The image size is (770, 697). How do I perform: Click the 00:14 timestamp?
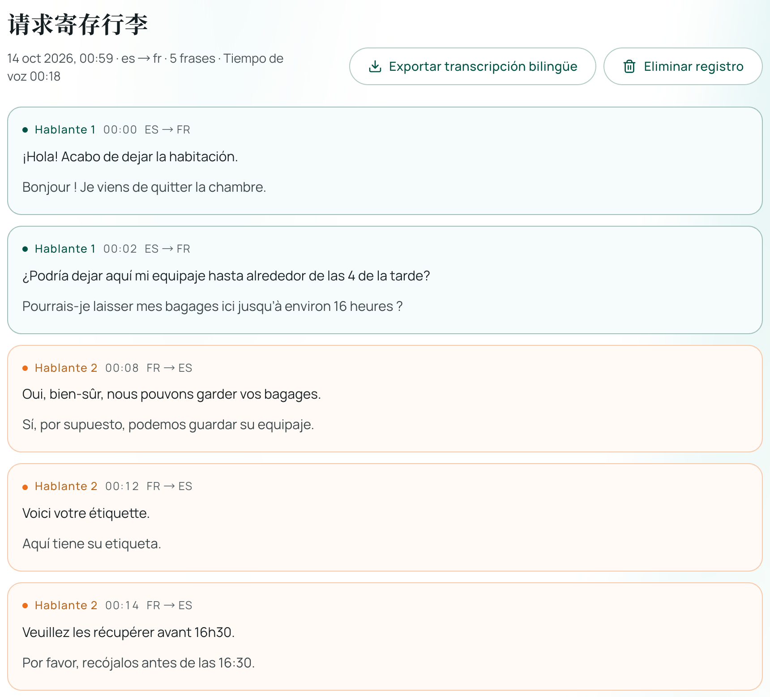pyautogui.click(x=122, y=606)
